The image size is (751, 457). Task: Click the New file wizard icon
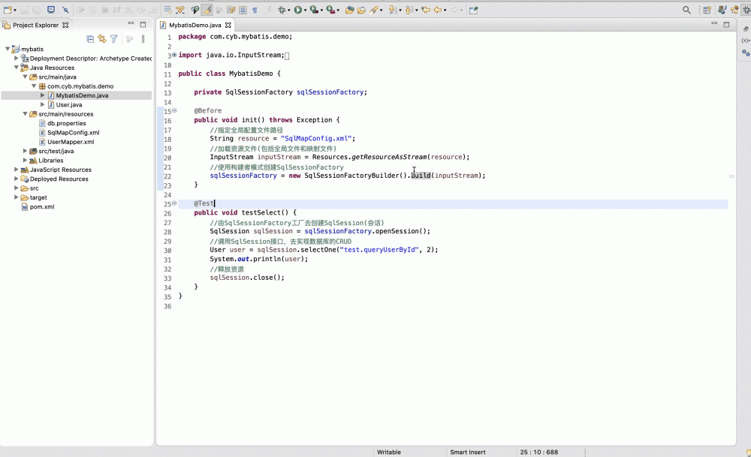[x=8, y=11]
